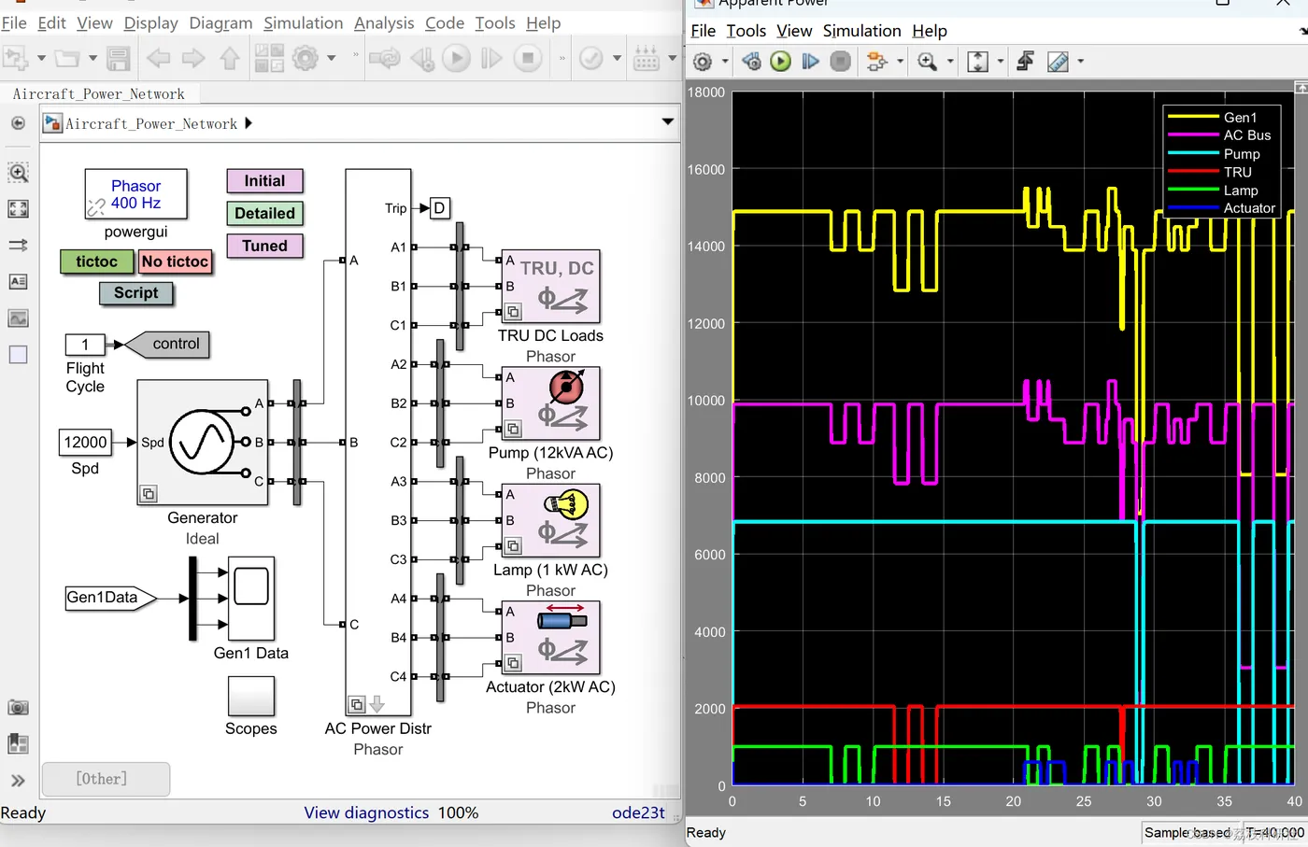The image size is (1308, 847).
Task: Click the Step Back icon in Simulink
Action: pos(423,59)
